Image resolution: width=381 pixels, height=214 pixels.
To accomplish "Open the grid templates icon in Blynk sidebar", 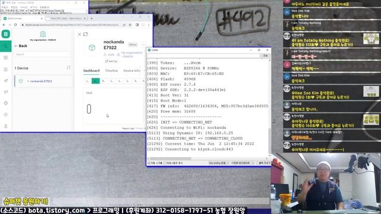I will [x=6, y=58].
